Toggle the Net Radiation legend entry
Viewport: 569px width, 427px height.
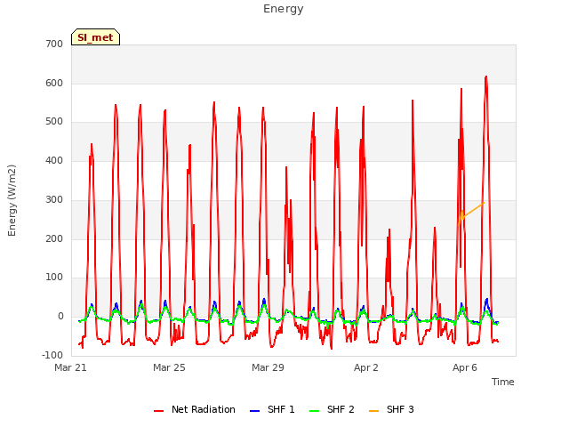click(195, 409)
